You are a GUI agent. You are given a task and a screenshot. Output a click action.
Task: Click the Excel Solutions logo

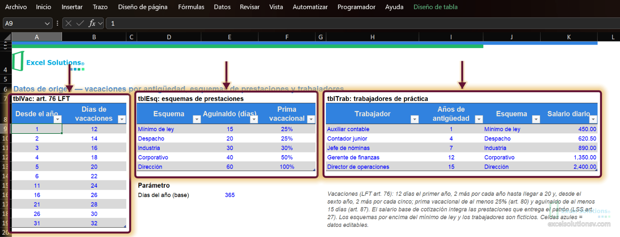click(x=48, y=62)
